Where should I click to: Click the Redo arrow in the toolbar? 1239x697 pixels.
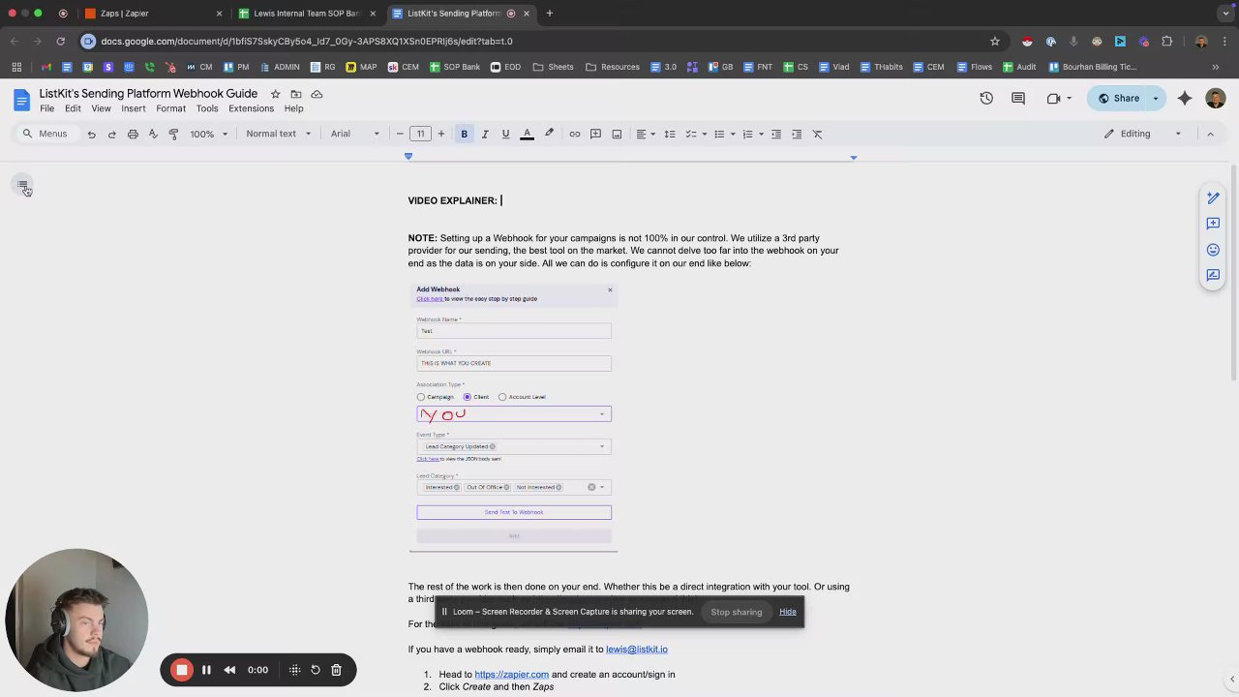[112, 134]
